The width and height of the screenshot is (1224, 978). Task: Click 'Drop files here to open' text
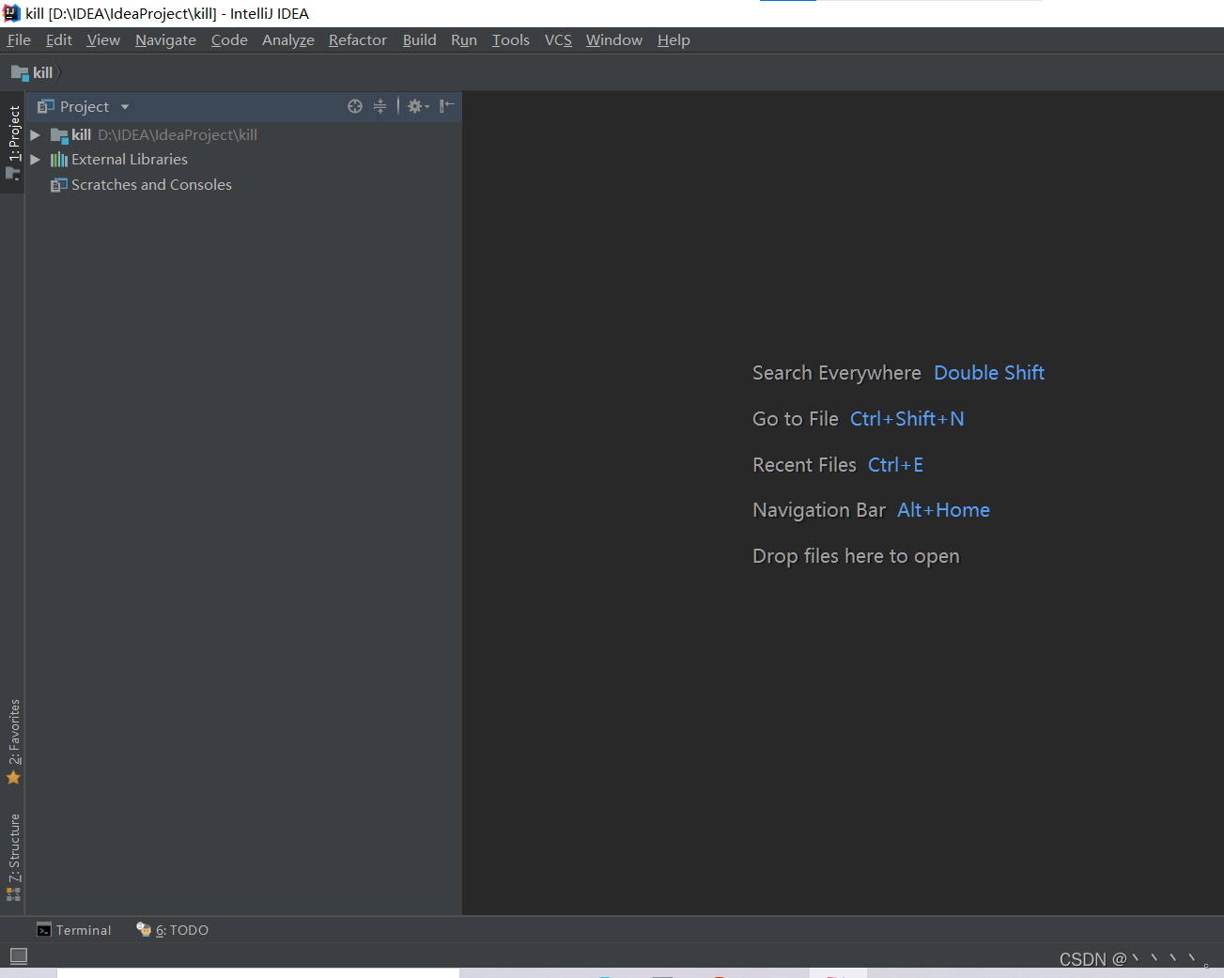pyautogui.click(x=856, y=556)
